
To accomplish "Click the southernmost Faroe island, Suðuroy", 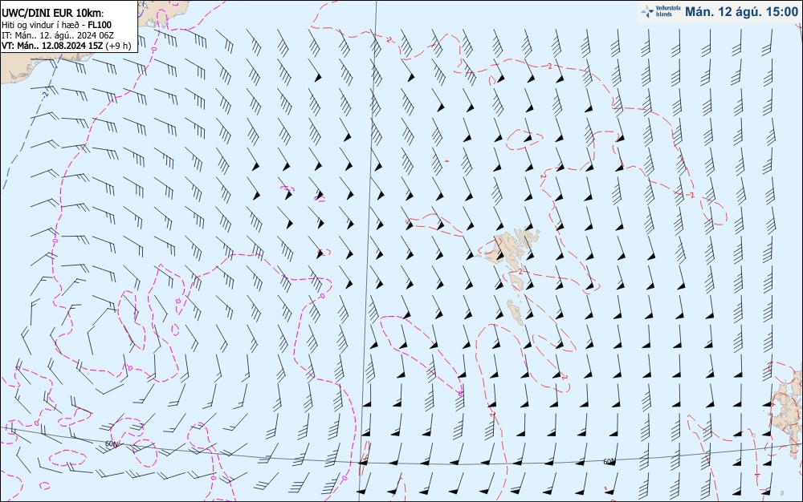I will tap(516, 312).
